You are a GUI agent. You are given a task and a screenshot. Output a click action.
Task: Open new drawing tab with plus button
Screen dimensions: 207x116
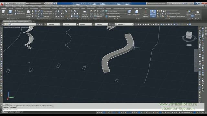pyautogui.click(x=34, y=22)
